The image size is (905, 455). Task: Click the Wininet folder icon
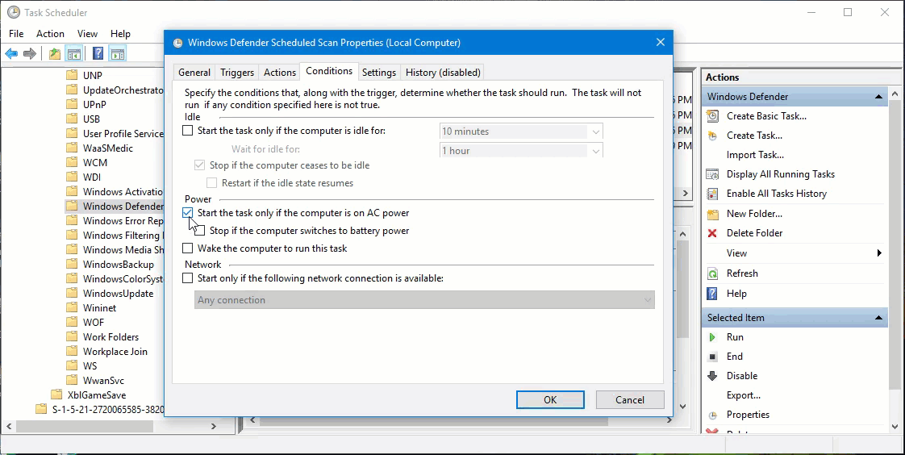tap(72, 307)
